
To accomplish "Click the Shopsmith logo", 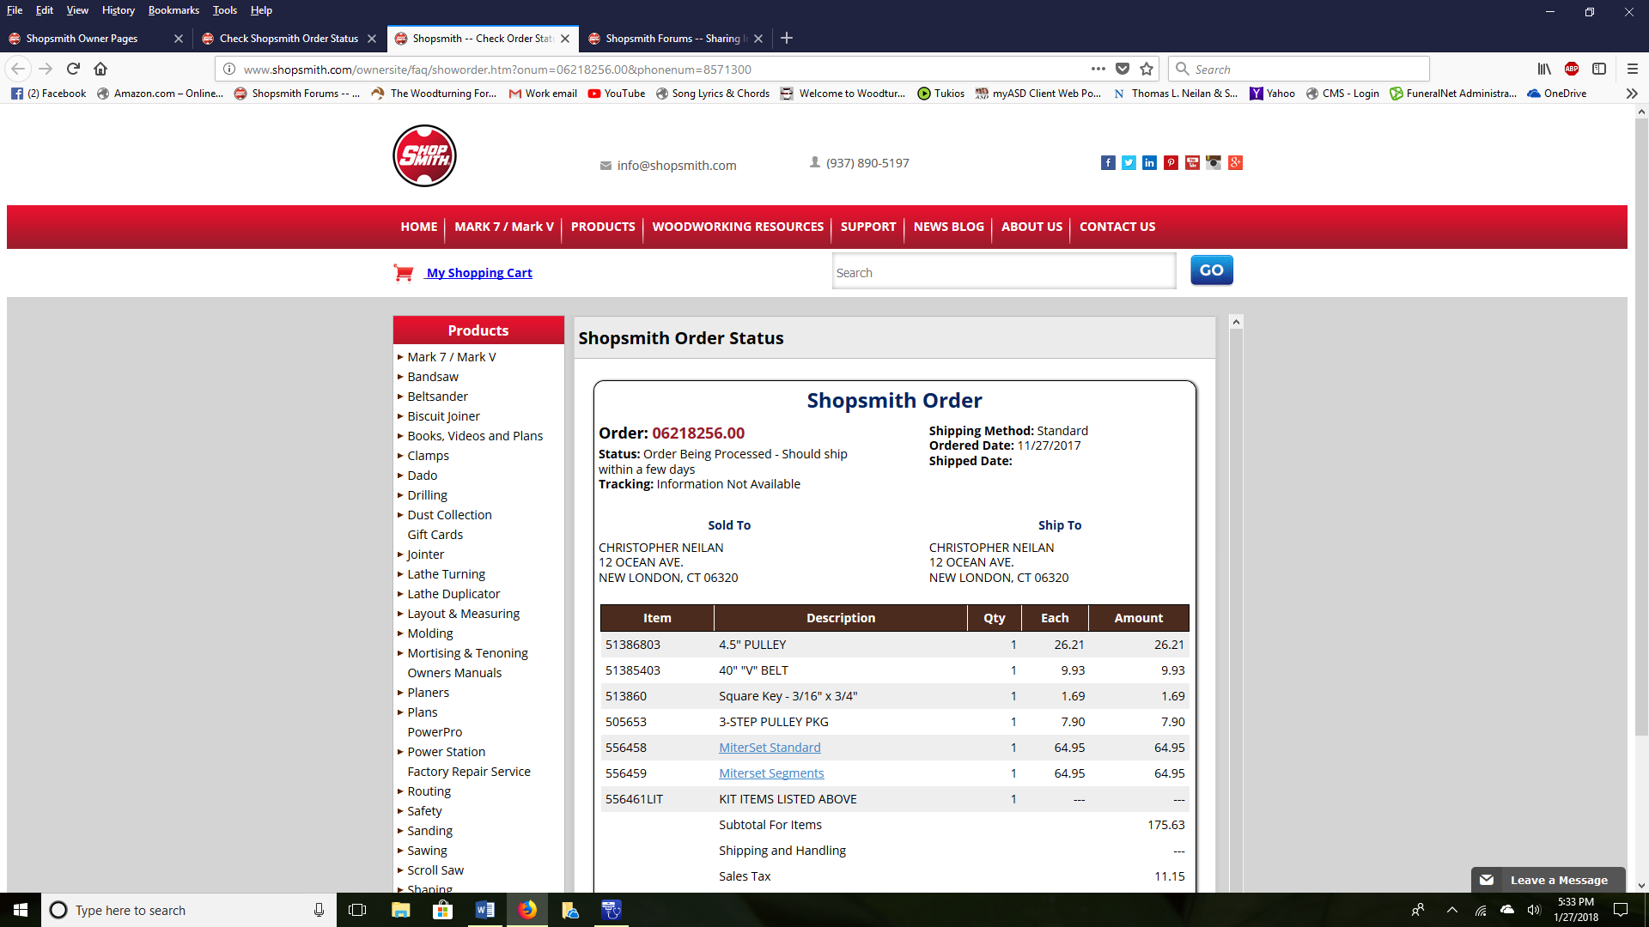I will pyautogui.click(x=424, y=155).
